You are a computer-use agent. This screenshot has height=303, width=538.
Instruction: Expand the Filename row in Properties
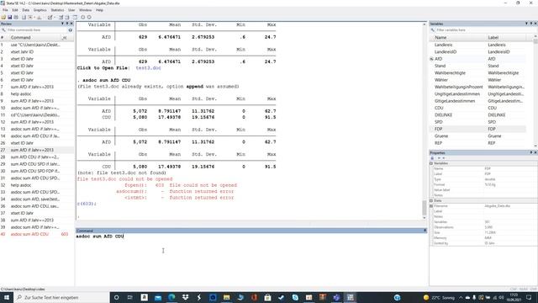[x=431, y=205]
